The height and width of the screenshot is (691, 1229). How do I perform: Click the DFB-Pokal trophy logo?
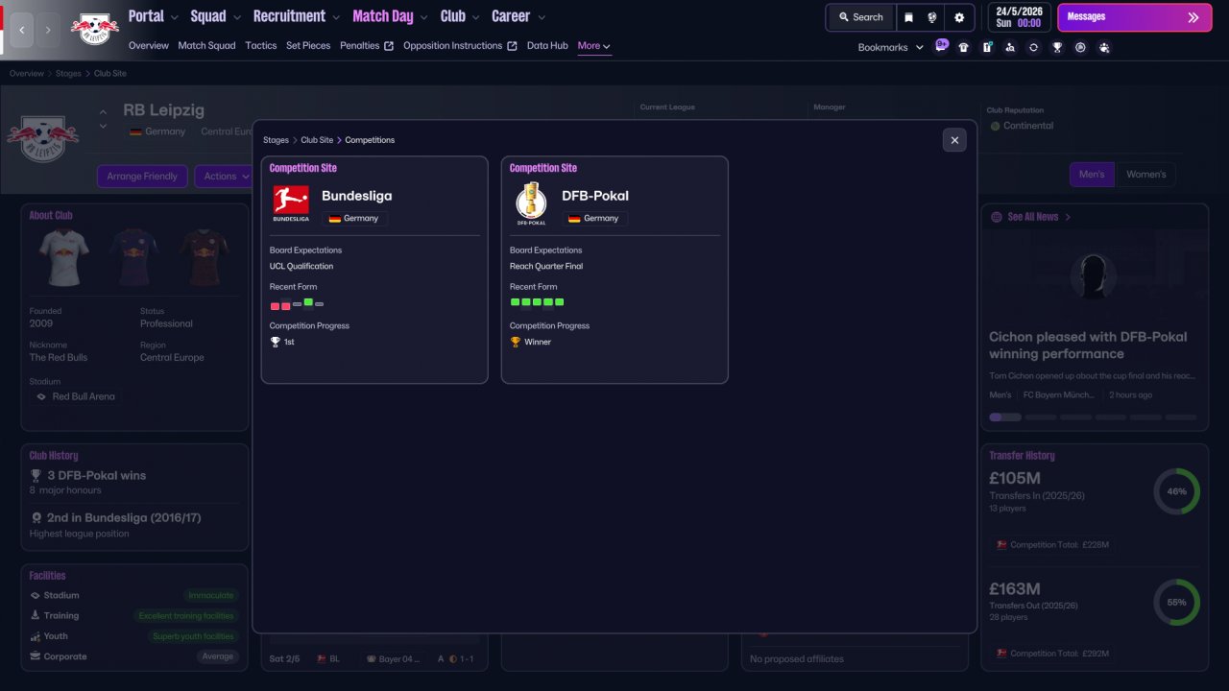pos(531,203)
